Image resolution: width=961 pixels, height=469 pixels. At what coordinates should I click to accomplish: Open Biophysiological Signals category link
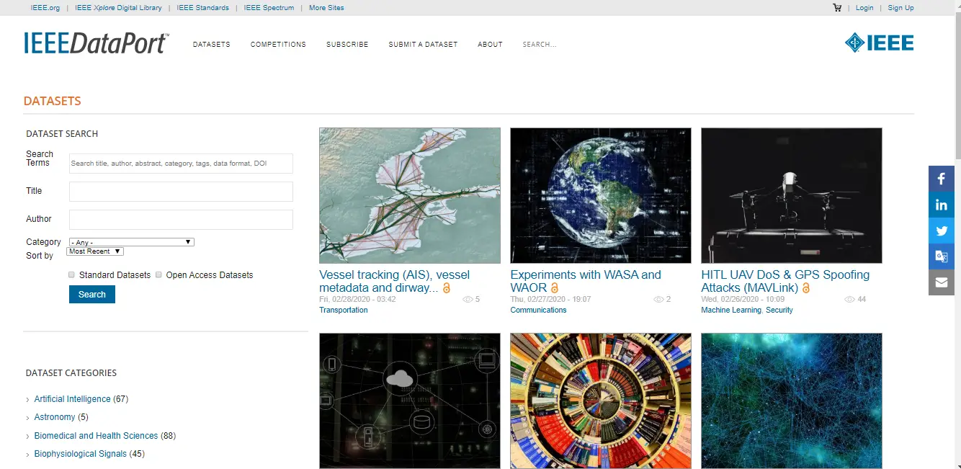[81, 454]
